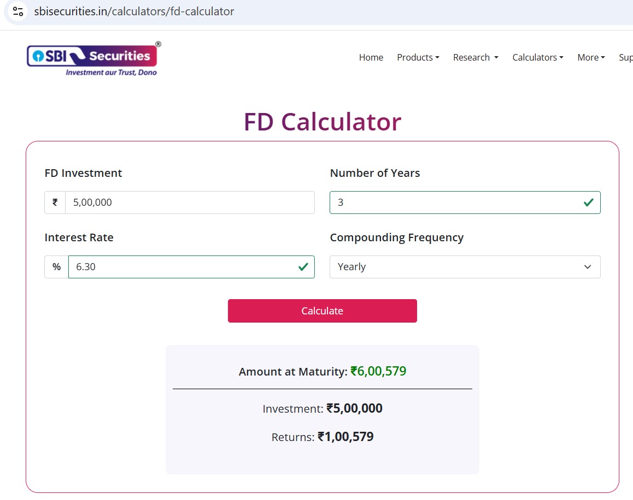The width and height of the screenshot is (633, 500).
Task: Click the partially visible Support nav item
Action: point(626,57)
